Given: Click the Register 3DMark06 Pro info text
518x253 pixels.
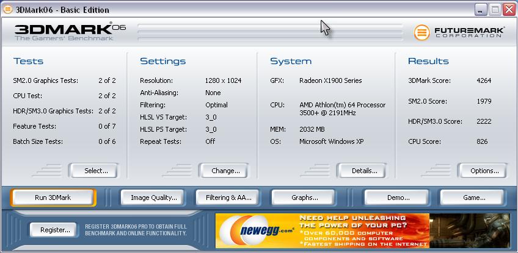Looking at the screenshot, I should tap(136, 230).
